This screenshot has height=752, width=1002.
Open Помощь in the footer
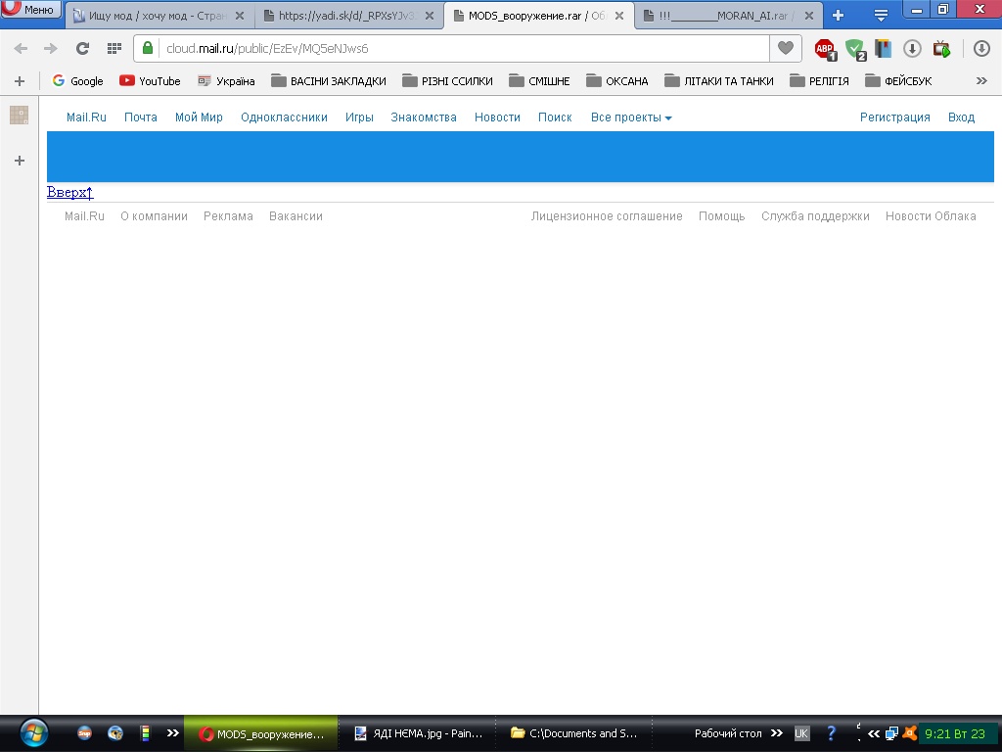(x=721, y=216)
